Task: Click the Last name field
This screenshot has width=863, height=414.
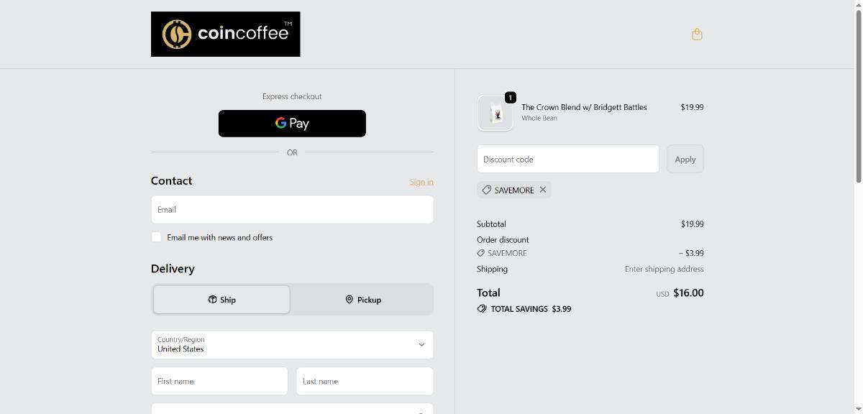Action: [x=365, y=382]
